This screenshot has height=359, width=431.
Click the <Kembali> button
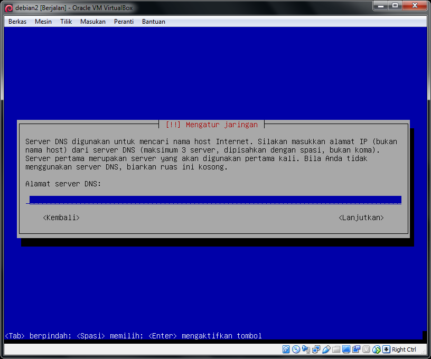click(x=61, y=218)
